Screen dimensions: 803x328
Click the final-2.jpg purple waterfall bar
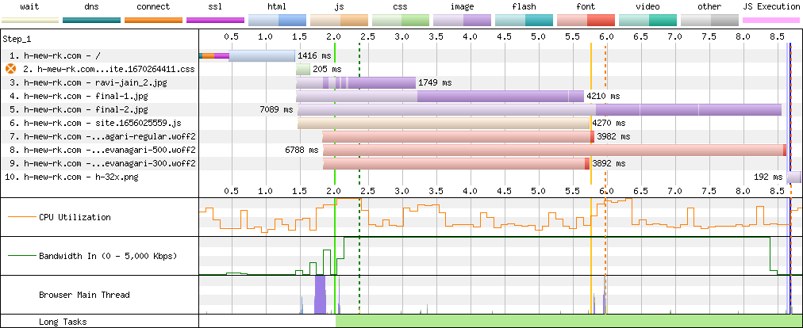coord(540,109)
